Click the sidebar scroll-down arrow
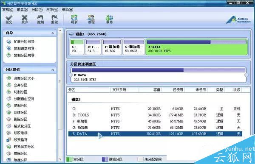The height and width of the screenshot is (164, 255). coord(60,159)
